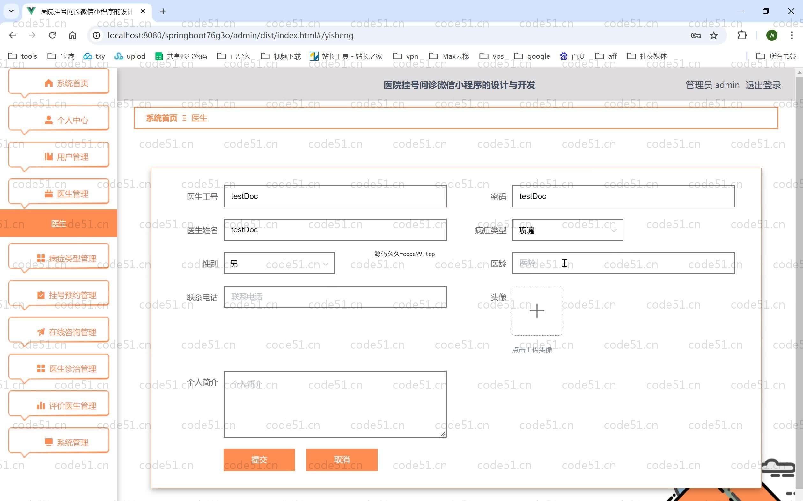Open 评价医生管理 sidebar menu

pos(59,405)
